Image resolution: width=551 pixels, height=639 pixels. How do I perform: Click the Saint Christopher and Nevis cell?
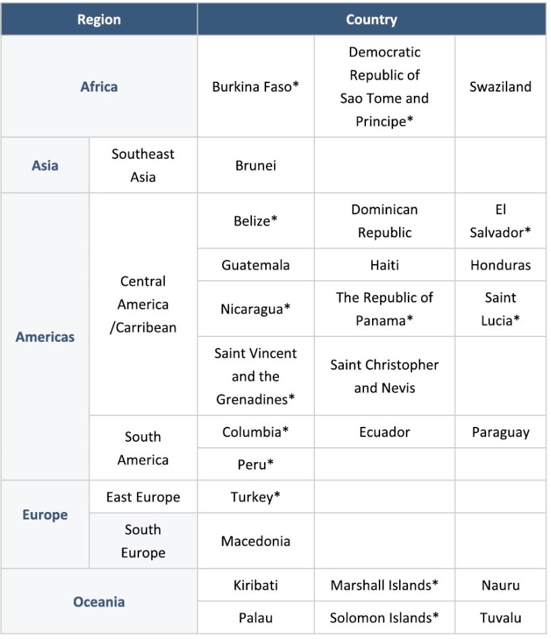[384, 376]
